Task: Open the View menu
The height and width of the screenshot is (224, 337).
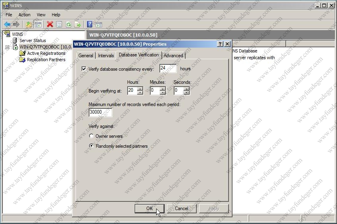Action: click(x=41, y=15)
